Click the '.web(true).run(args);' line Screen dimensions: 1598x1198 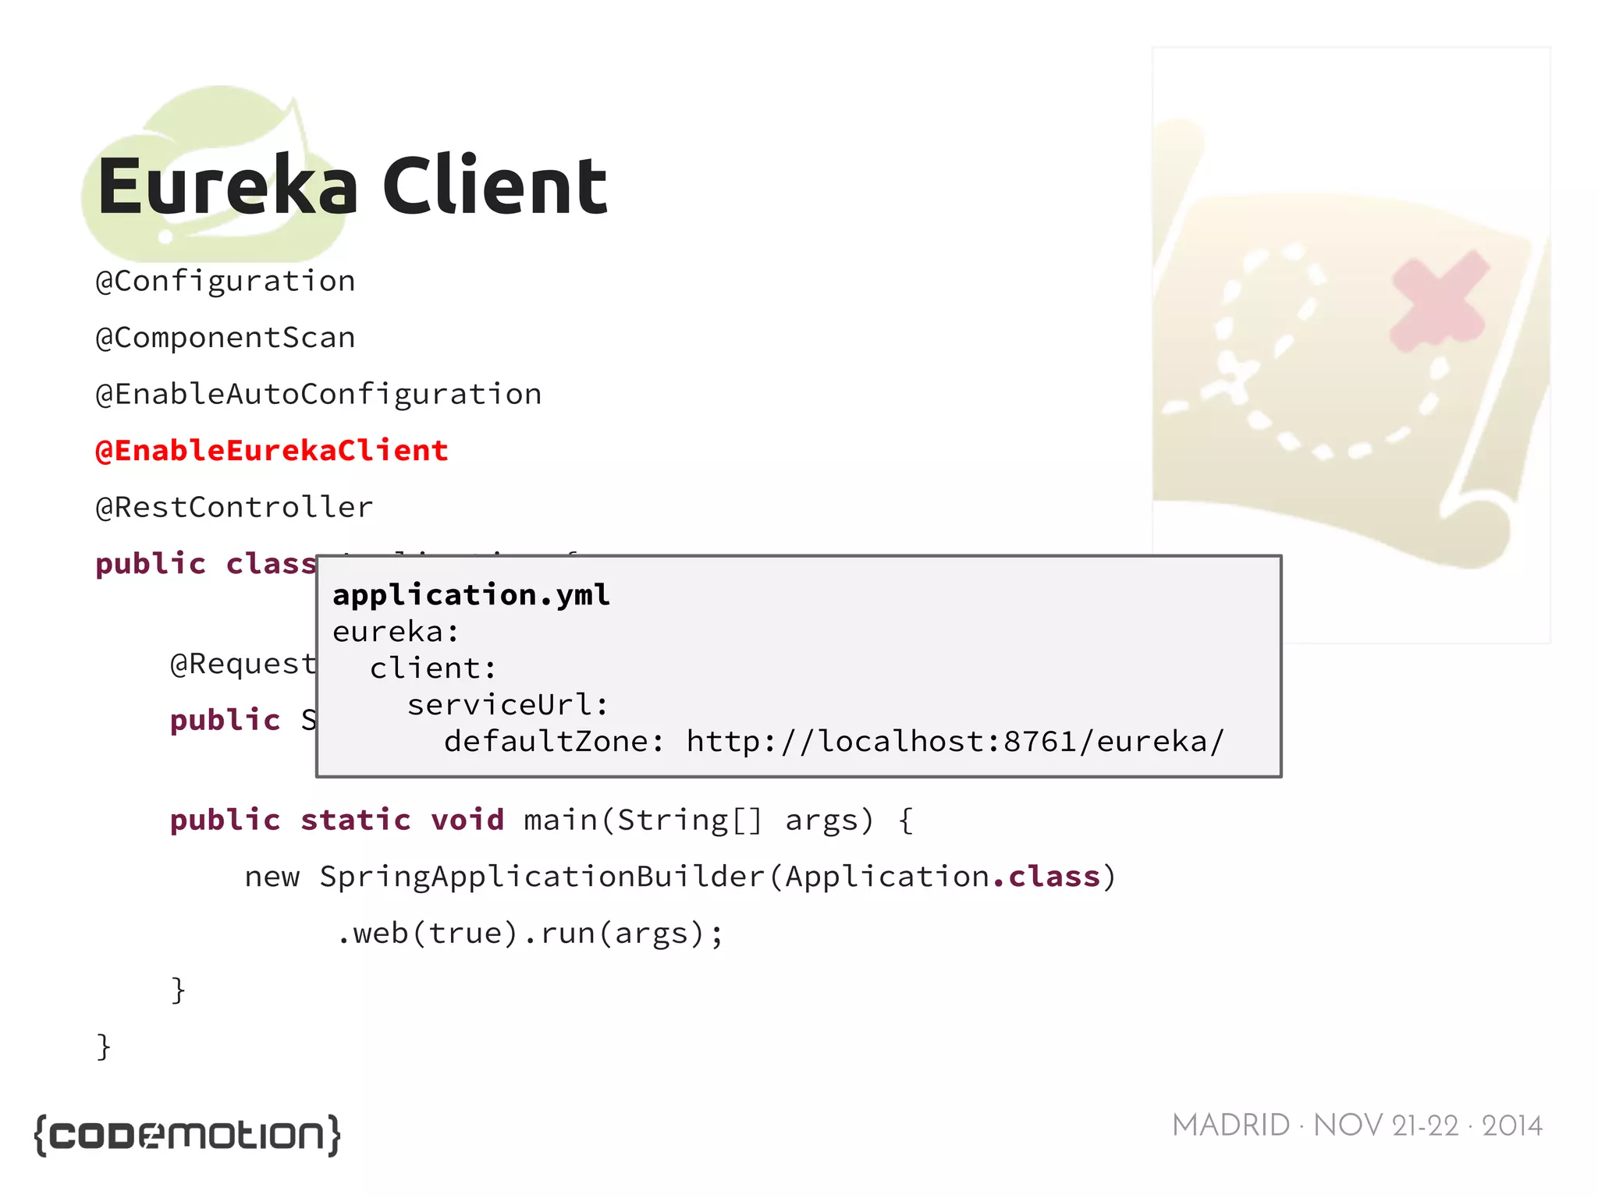[531, 934]
